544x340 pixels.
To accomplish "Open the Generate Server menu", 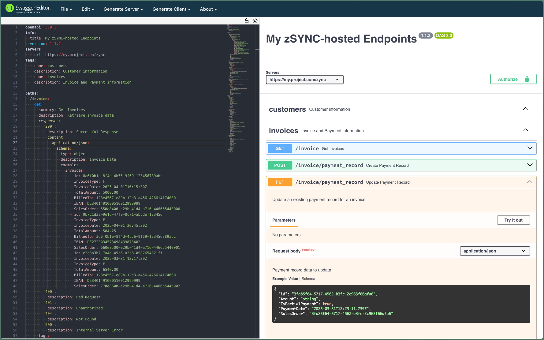I will point(123,9).
